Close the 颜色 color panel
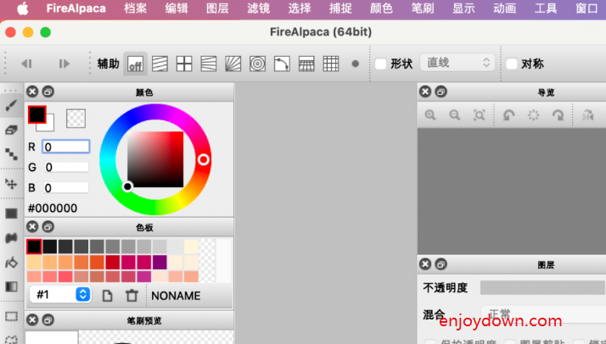Image resolution: width=606 pixels, height=344 pixels. pyautogui.click(x=32, y=92)
